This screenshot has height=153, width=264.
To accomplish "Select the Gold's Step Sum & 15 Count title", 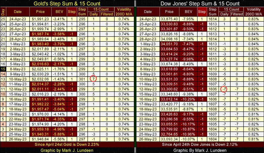I will click(67, 4).
